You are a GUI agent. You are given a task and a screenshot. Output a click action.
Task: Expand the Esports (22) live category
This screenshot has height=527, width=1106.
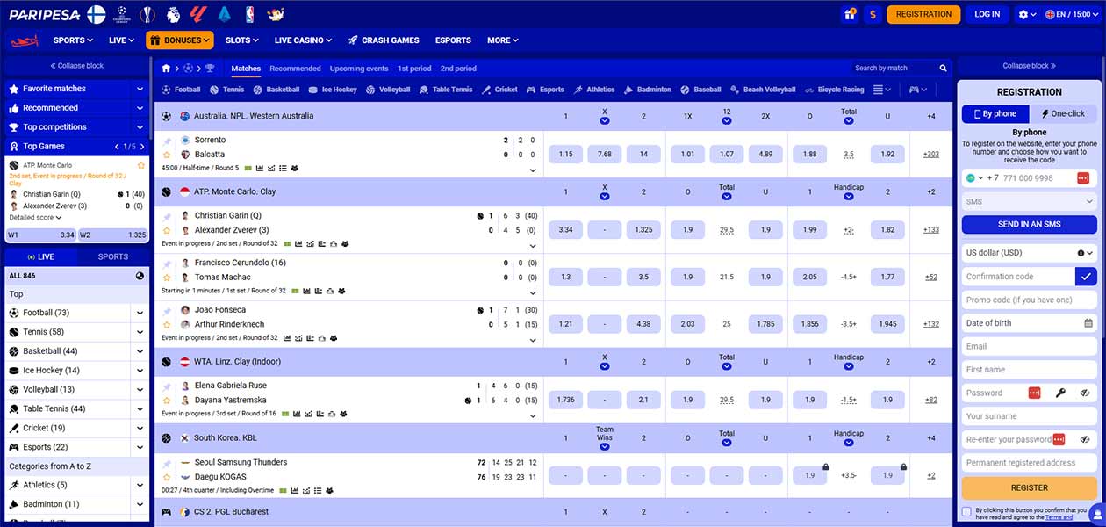click(140, 447)
